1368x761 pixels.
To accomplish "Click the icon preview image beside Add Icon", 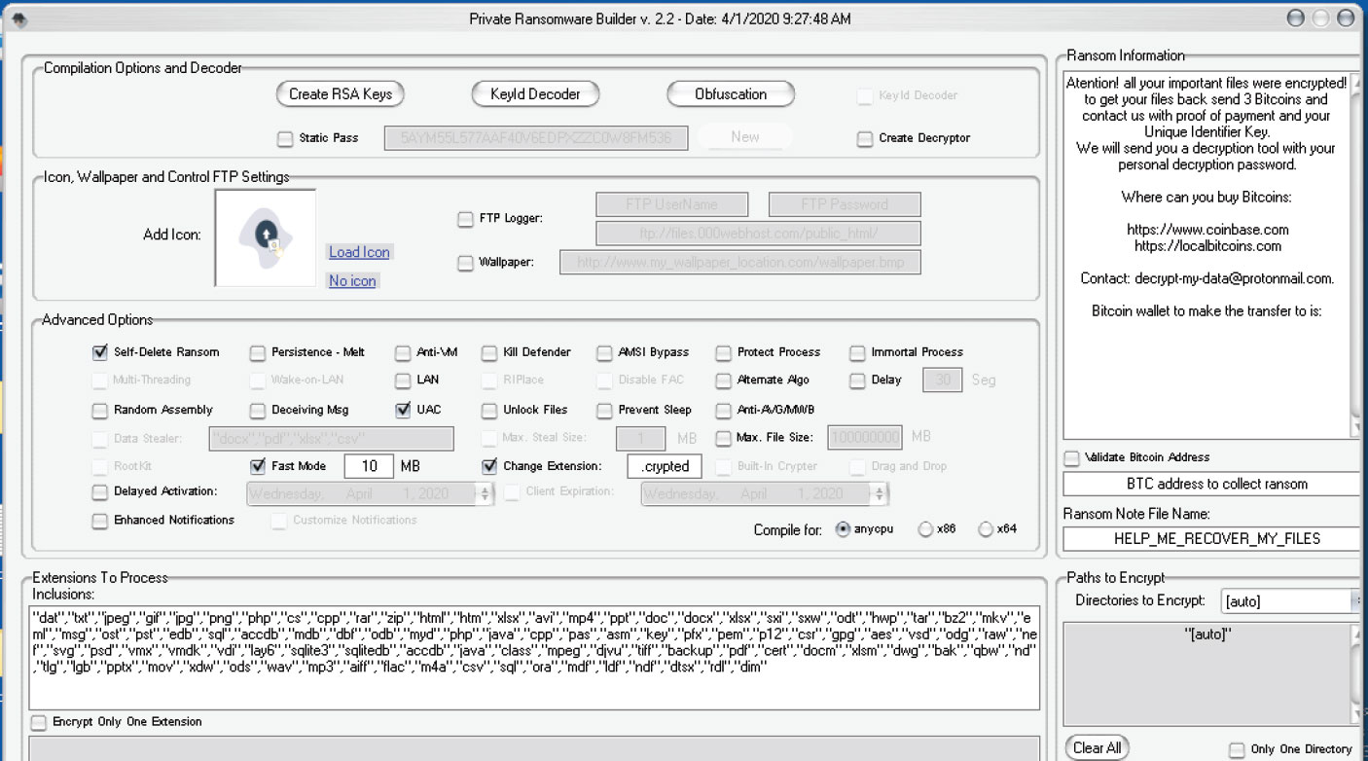I will (265, 238).
